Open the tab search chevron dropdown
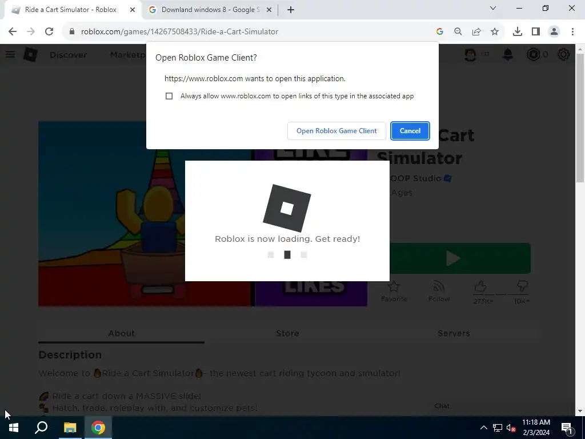The width and height of the screenshot is (585, 439). [x=493, y=8]
